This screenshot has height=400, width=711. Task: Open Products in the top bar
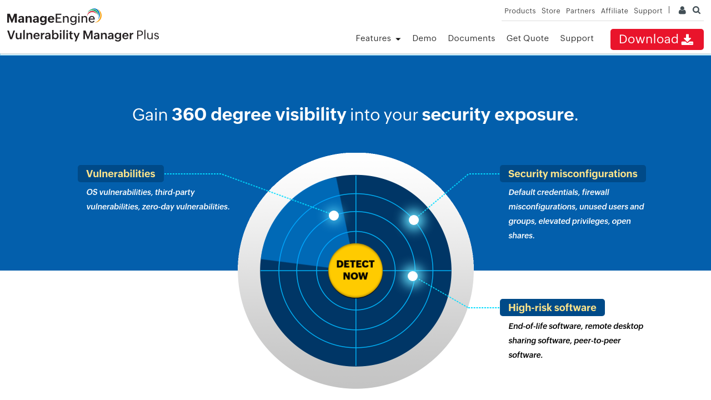[520, 11]
